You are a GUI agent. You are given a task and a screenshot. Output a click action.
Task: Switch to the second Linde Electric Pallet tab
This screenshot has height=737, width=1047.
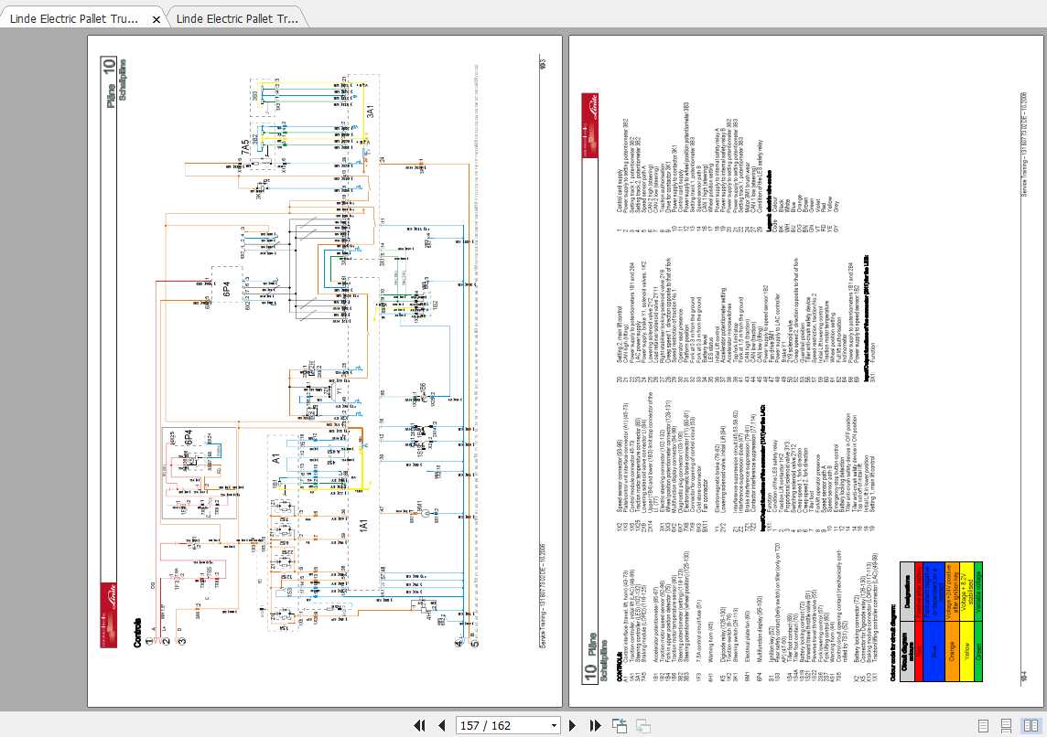(x=237, y=18)
